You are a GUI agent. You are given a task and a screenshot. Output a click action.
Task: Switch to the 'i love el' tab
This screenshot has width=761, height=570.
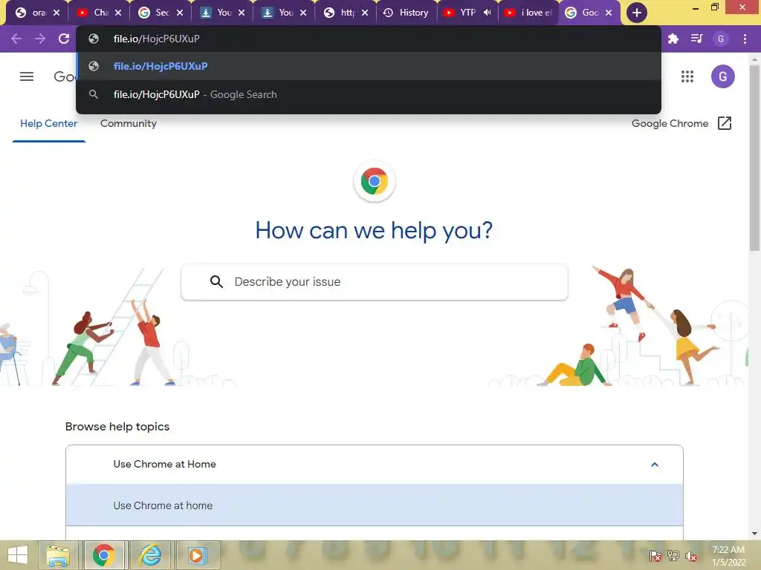pos(529,13)
